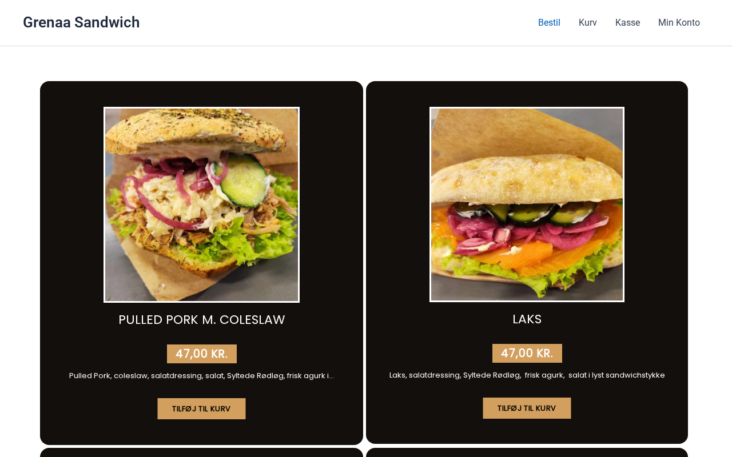Go to the Bestil menu item

click(x=549, y=23)
